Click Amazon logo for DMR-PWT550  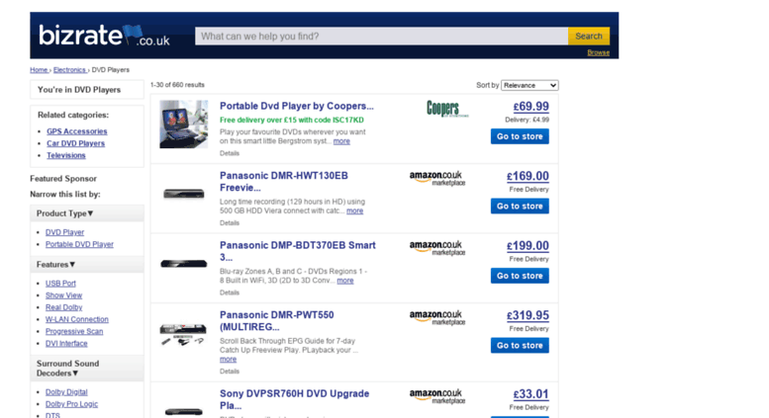coord(437,317)
